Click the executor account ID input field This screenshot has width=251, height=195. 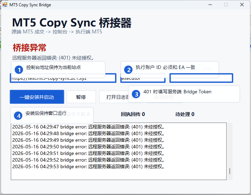point(143,78)
